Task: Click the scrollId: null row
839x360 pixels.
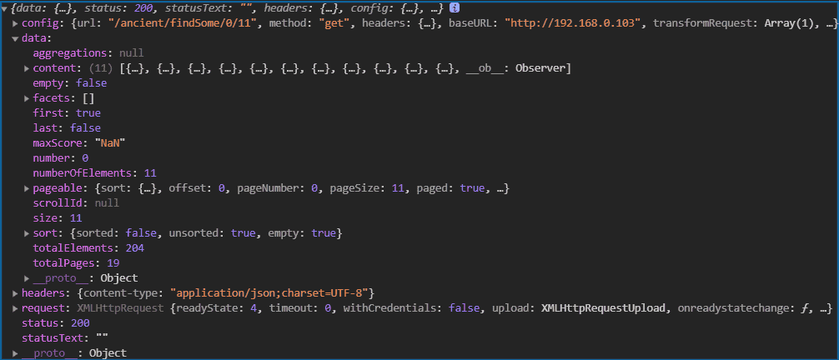Action: [x=76, y=203]
